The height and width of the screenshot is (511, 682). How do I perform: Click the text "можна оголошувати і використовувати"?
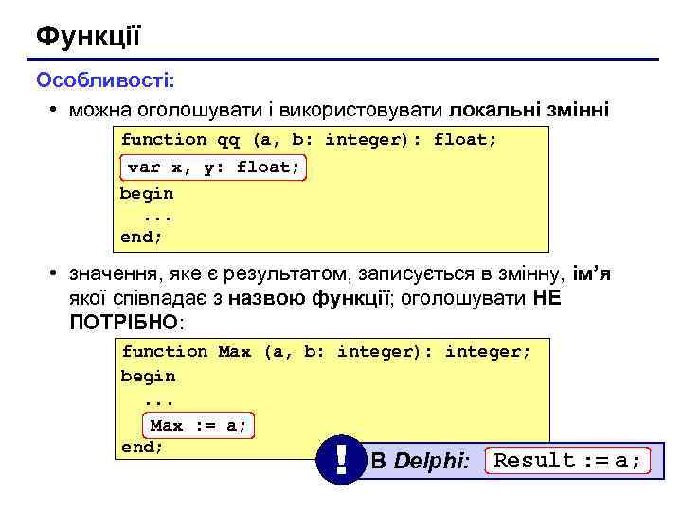click(x=256, y=110)
